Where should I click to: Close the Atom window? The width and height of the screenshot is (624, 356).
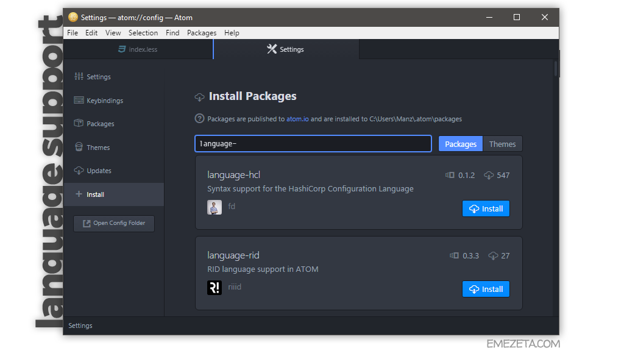click(545, 17)
